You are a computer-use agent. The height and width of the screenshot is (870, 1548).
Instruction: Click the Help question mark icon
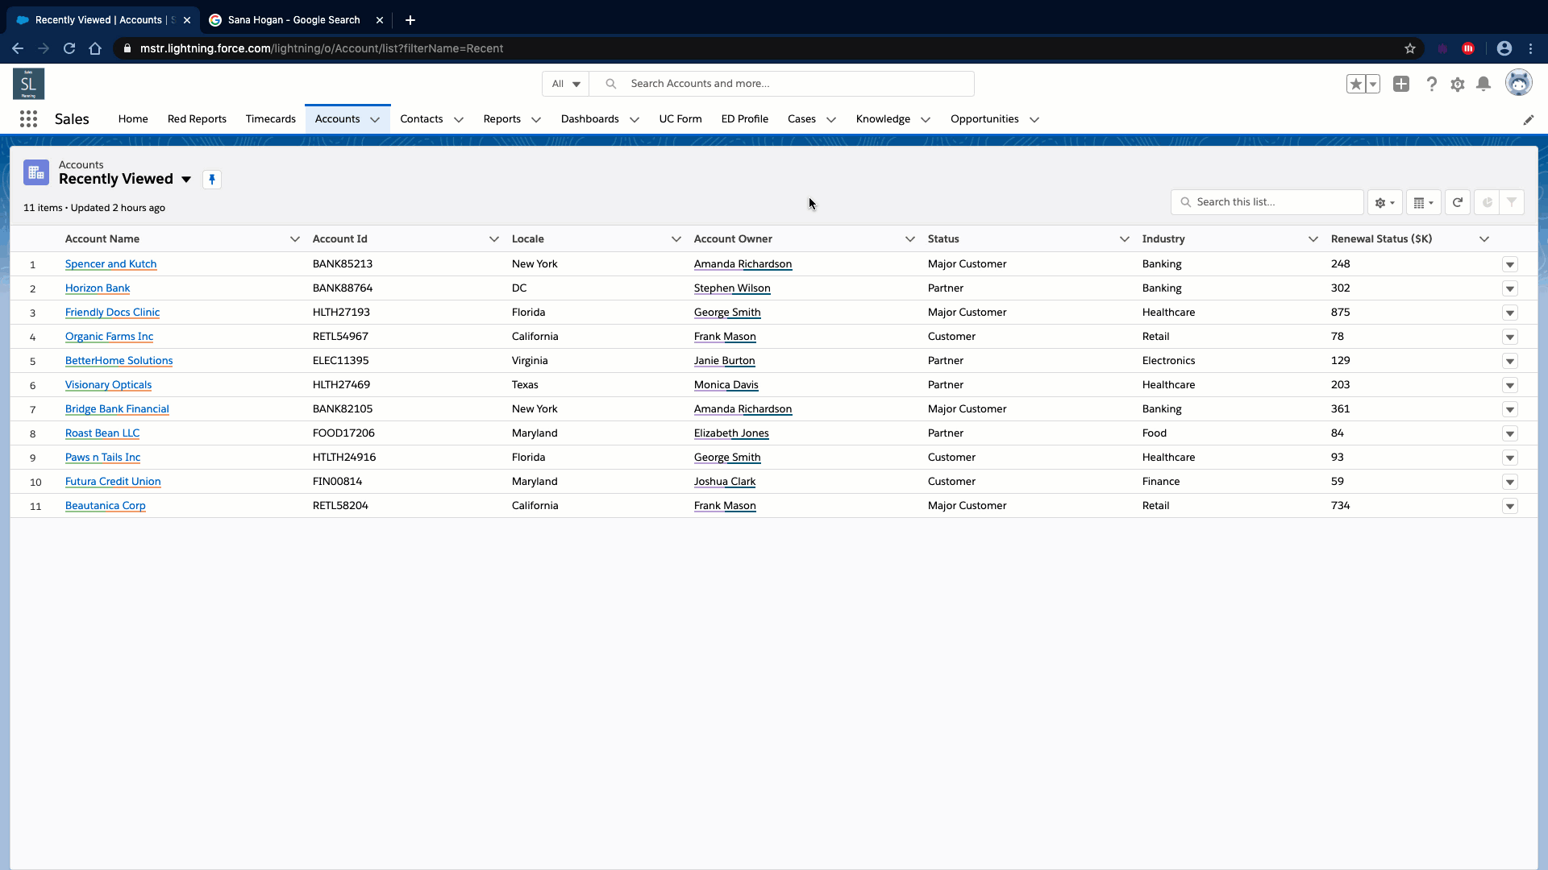point(1432,84)
